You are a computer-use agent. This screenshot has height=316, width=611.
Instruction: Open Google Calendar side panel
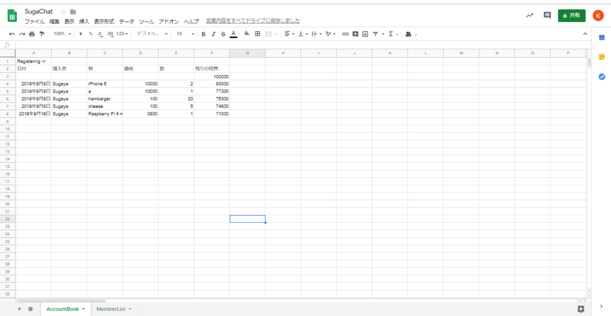[x=601, y=38]
